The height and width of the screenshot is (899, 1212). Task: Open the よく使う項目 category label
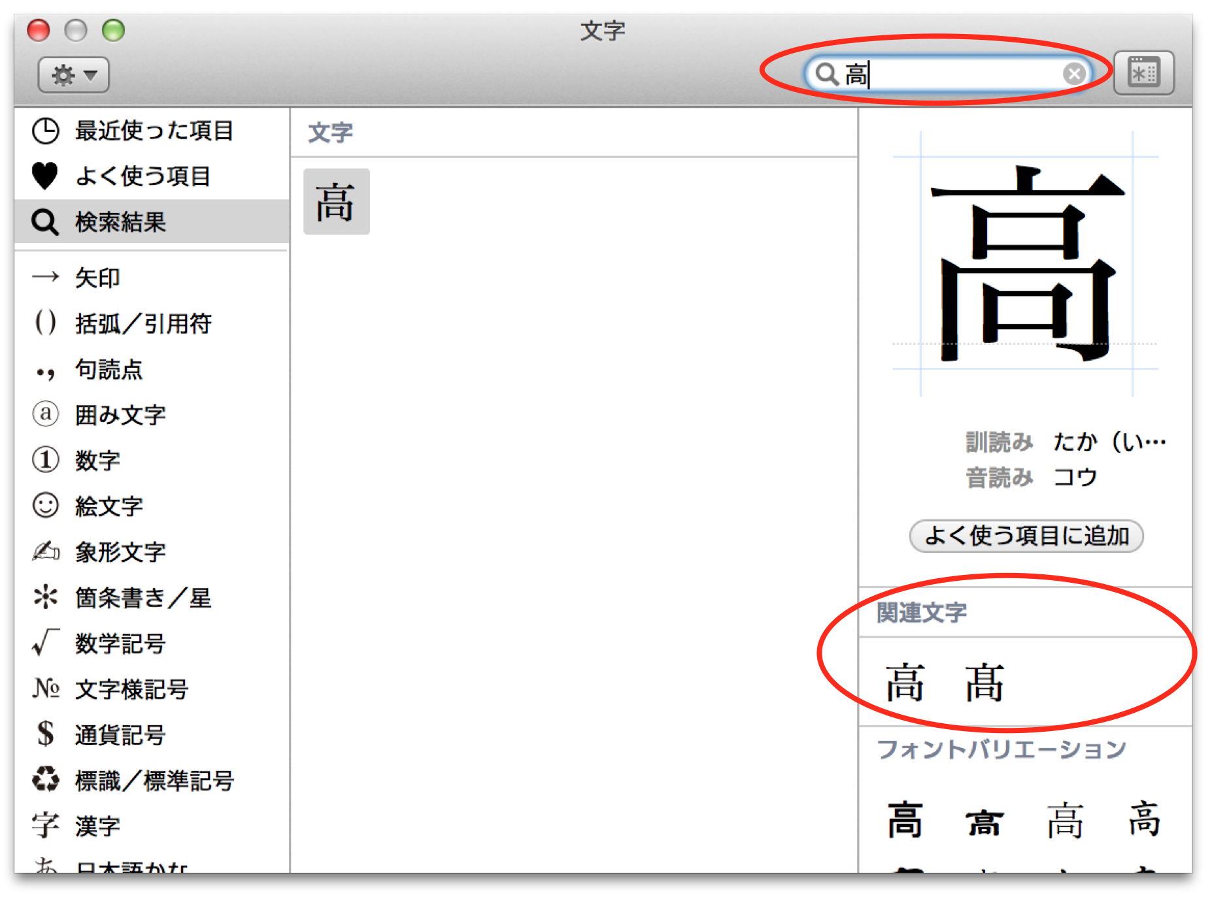coord(143,176)
